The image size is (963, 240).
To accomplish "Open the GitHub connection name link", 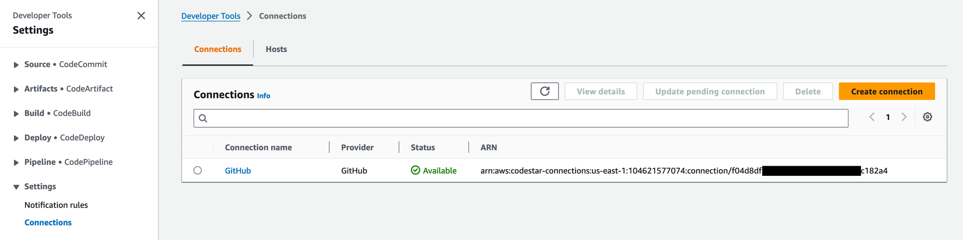I will coord(238,171).
